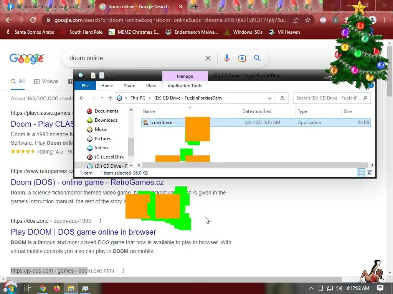Show hidden system tray icons
Screen dimensions: 393x294
pos(311,288)
